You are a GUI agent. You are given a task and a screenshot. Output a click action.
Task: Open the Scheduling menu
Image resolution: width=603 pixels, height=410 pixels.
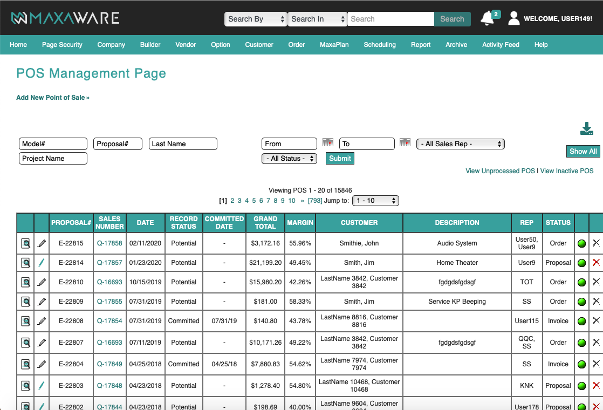[380, 45]
